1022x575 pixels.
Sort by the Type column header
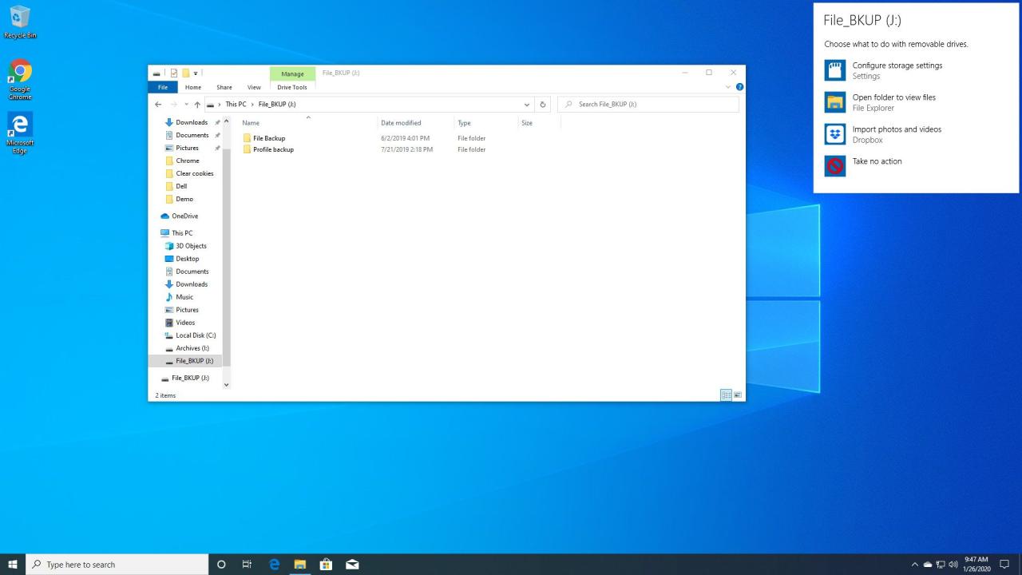click(485, 123)
